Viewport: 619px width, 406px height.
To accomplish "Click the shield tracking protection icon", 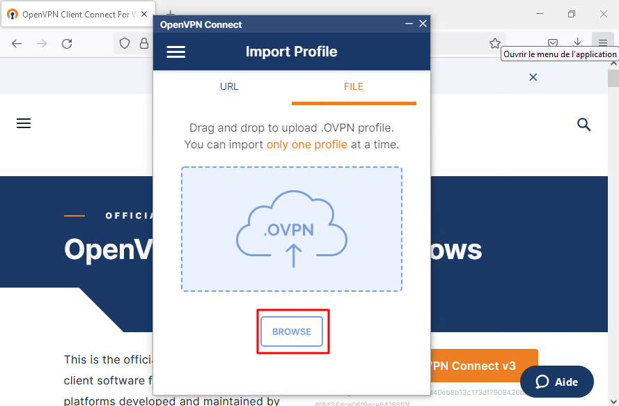I will (125, 43).
